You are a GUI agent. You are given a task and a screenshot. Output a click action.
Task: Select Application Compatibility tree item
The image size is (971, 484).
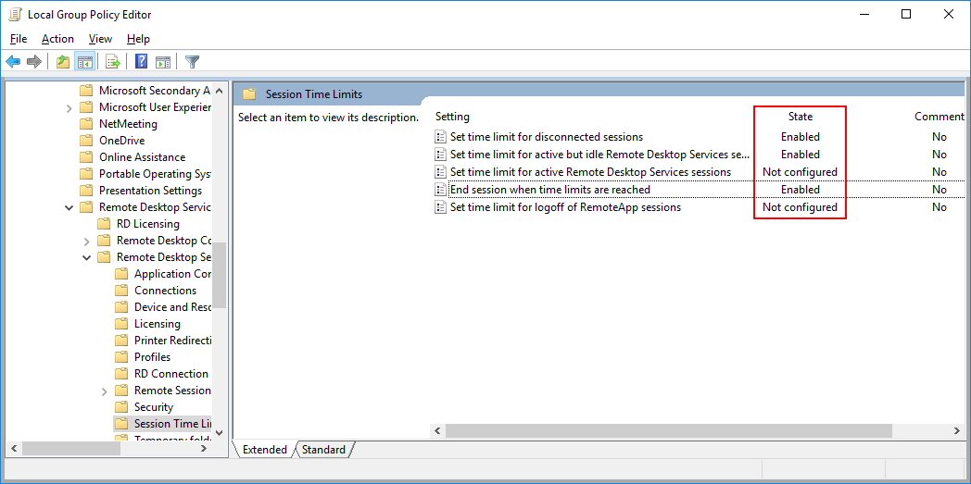(x=172, y=273)
